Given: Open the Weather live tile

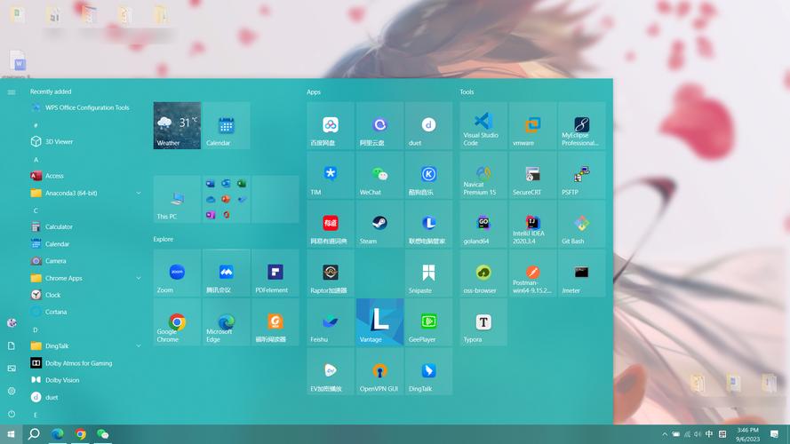Looking at the screenshot, I should coord(177,126).
